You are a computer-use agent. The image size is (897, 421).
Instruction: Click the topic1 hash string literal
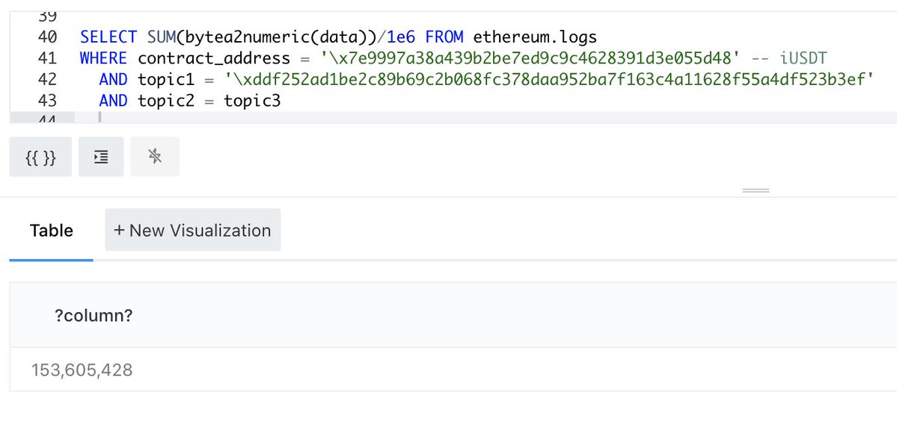[x=549, y=79]
